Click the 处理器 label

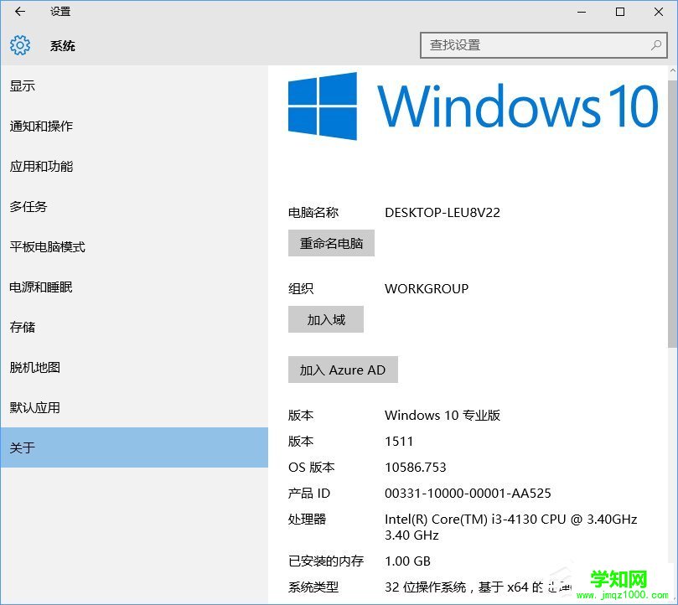307,520
